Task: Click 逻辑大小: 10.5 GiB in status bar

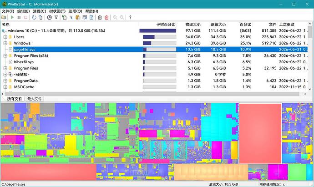Action: coord(223,184)
